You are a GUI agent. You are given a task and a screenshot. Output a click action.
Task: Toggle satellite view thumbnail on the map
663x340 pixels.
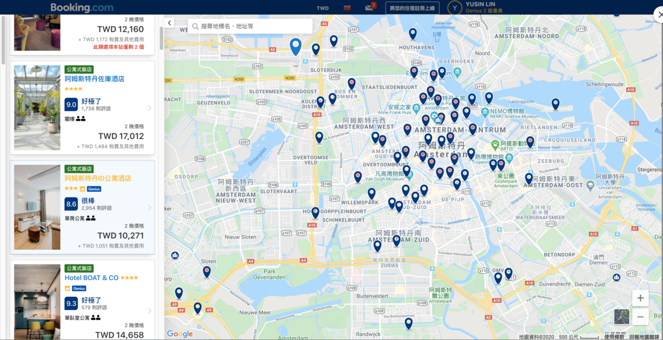(622, 316)
